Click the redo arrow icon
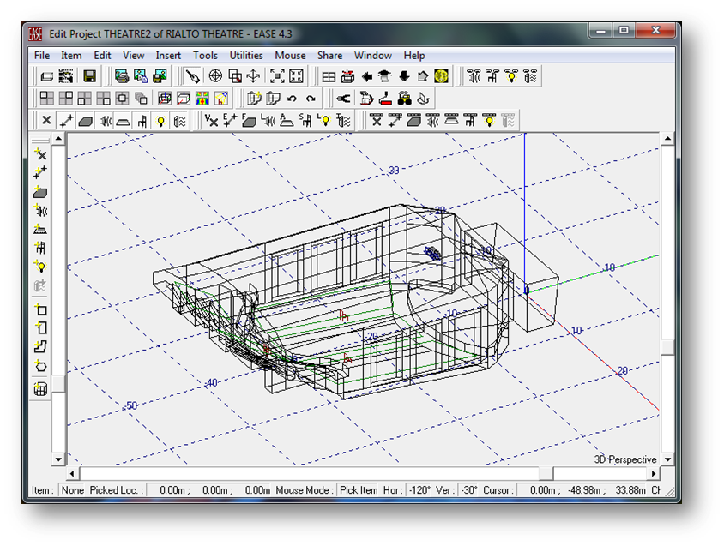Image resolution: width=724 pixels, height=546 pixels. pos(311,99)
